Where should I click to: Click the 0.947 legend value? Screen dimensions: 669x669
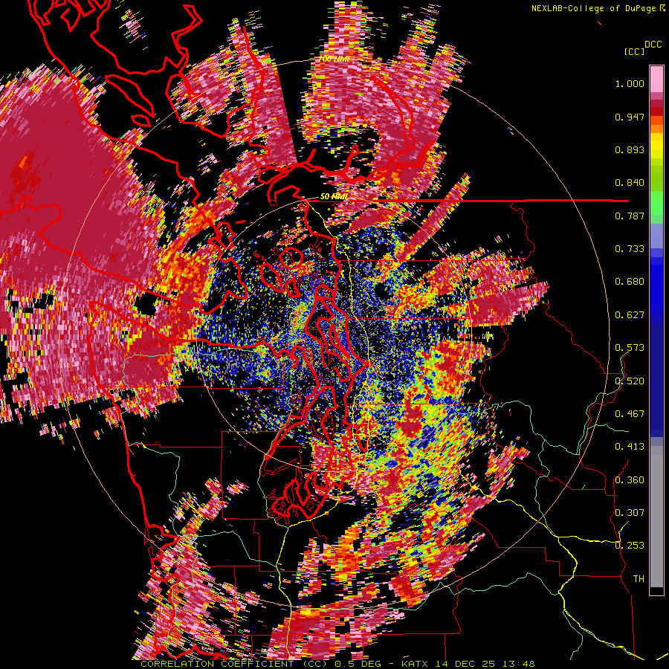[x=630, y=117]
